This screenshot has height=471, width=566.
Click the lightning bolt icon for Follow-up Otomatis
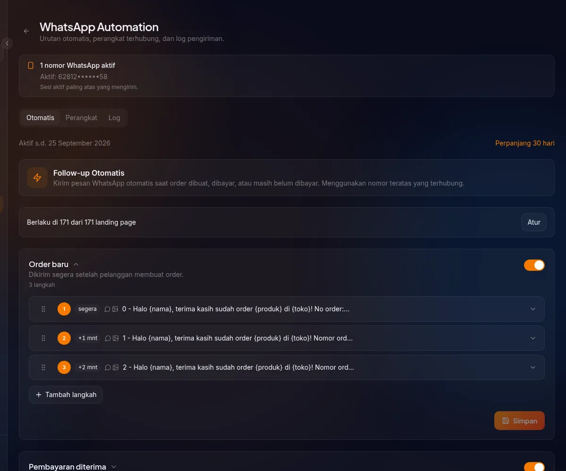(x=37, y=178)
